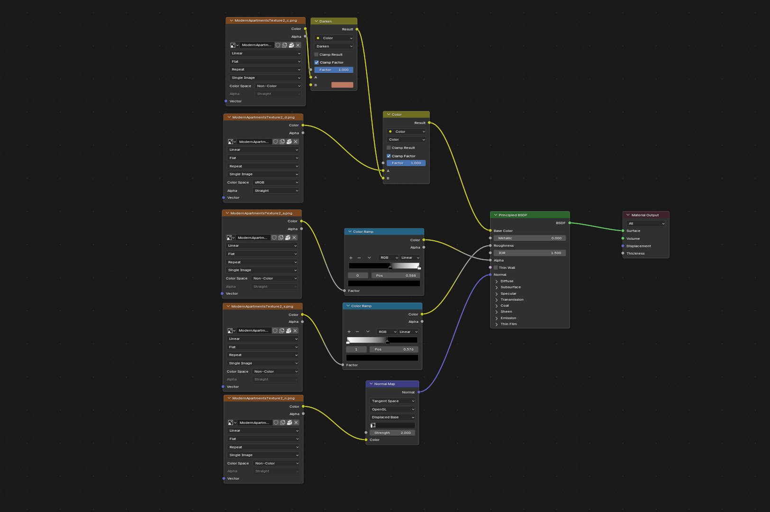Open image file icon on Texture2_a node
The height and width of the screenshot is (512, 770).
[288, 238]
